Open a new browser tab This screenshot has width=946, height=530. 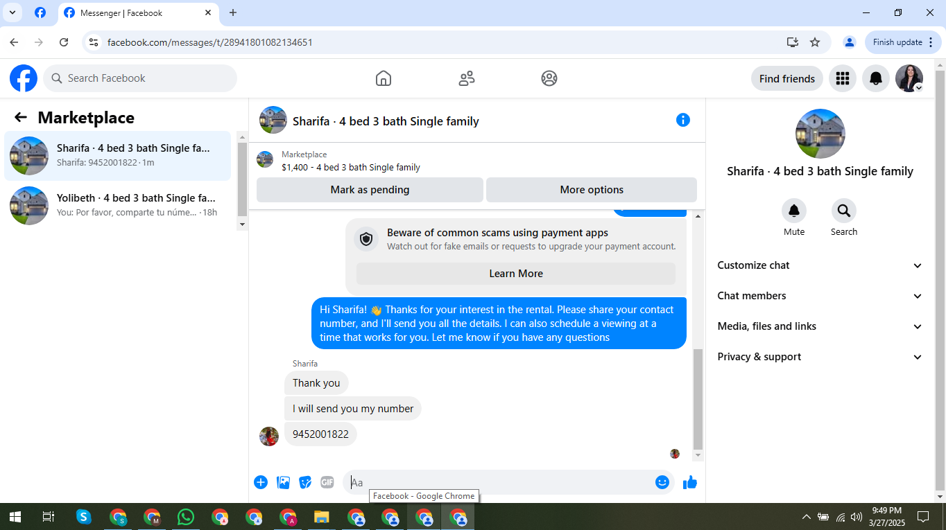(233, 12)
